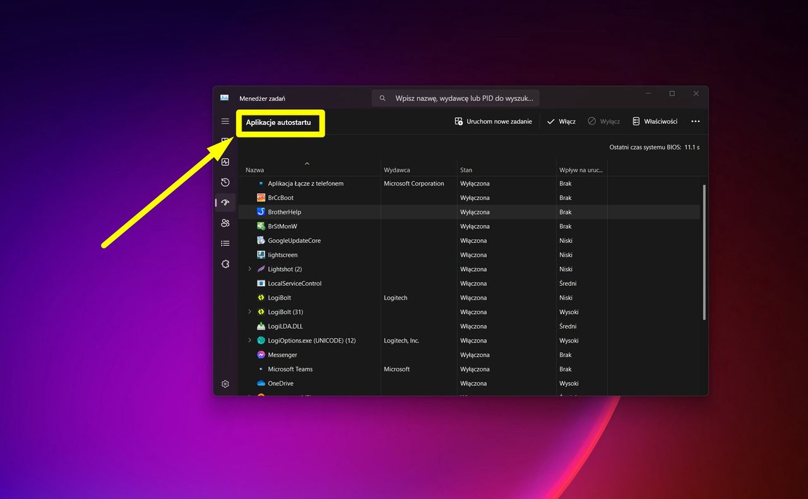Click the Właściwości button
808x499 pixels.
coord(655,121)
